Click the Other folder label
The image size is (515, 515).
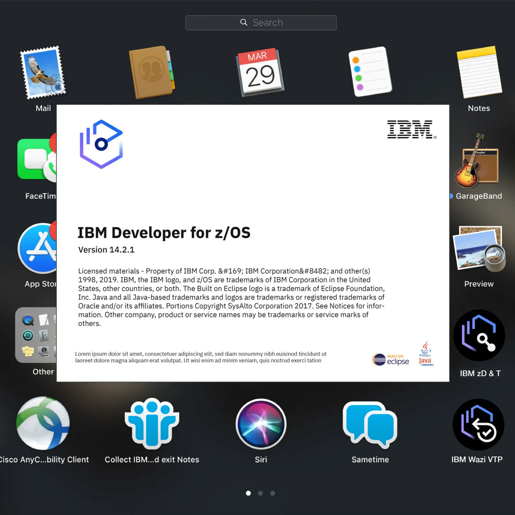[x=43, y=372]
